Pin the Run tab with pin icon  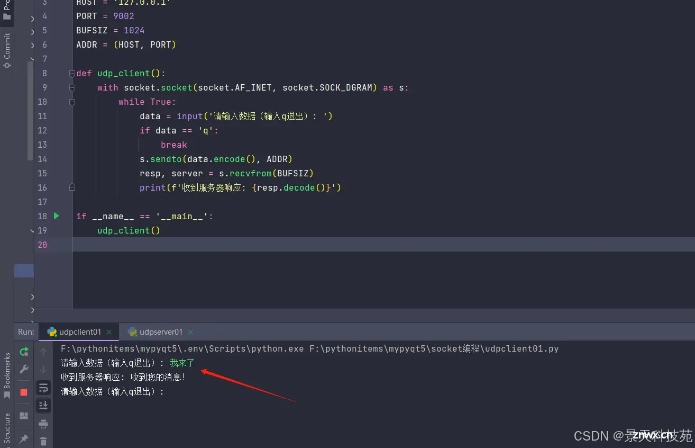(24, 439)
